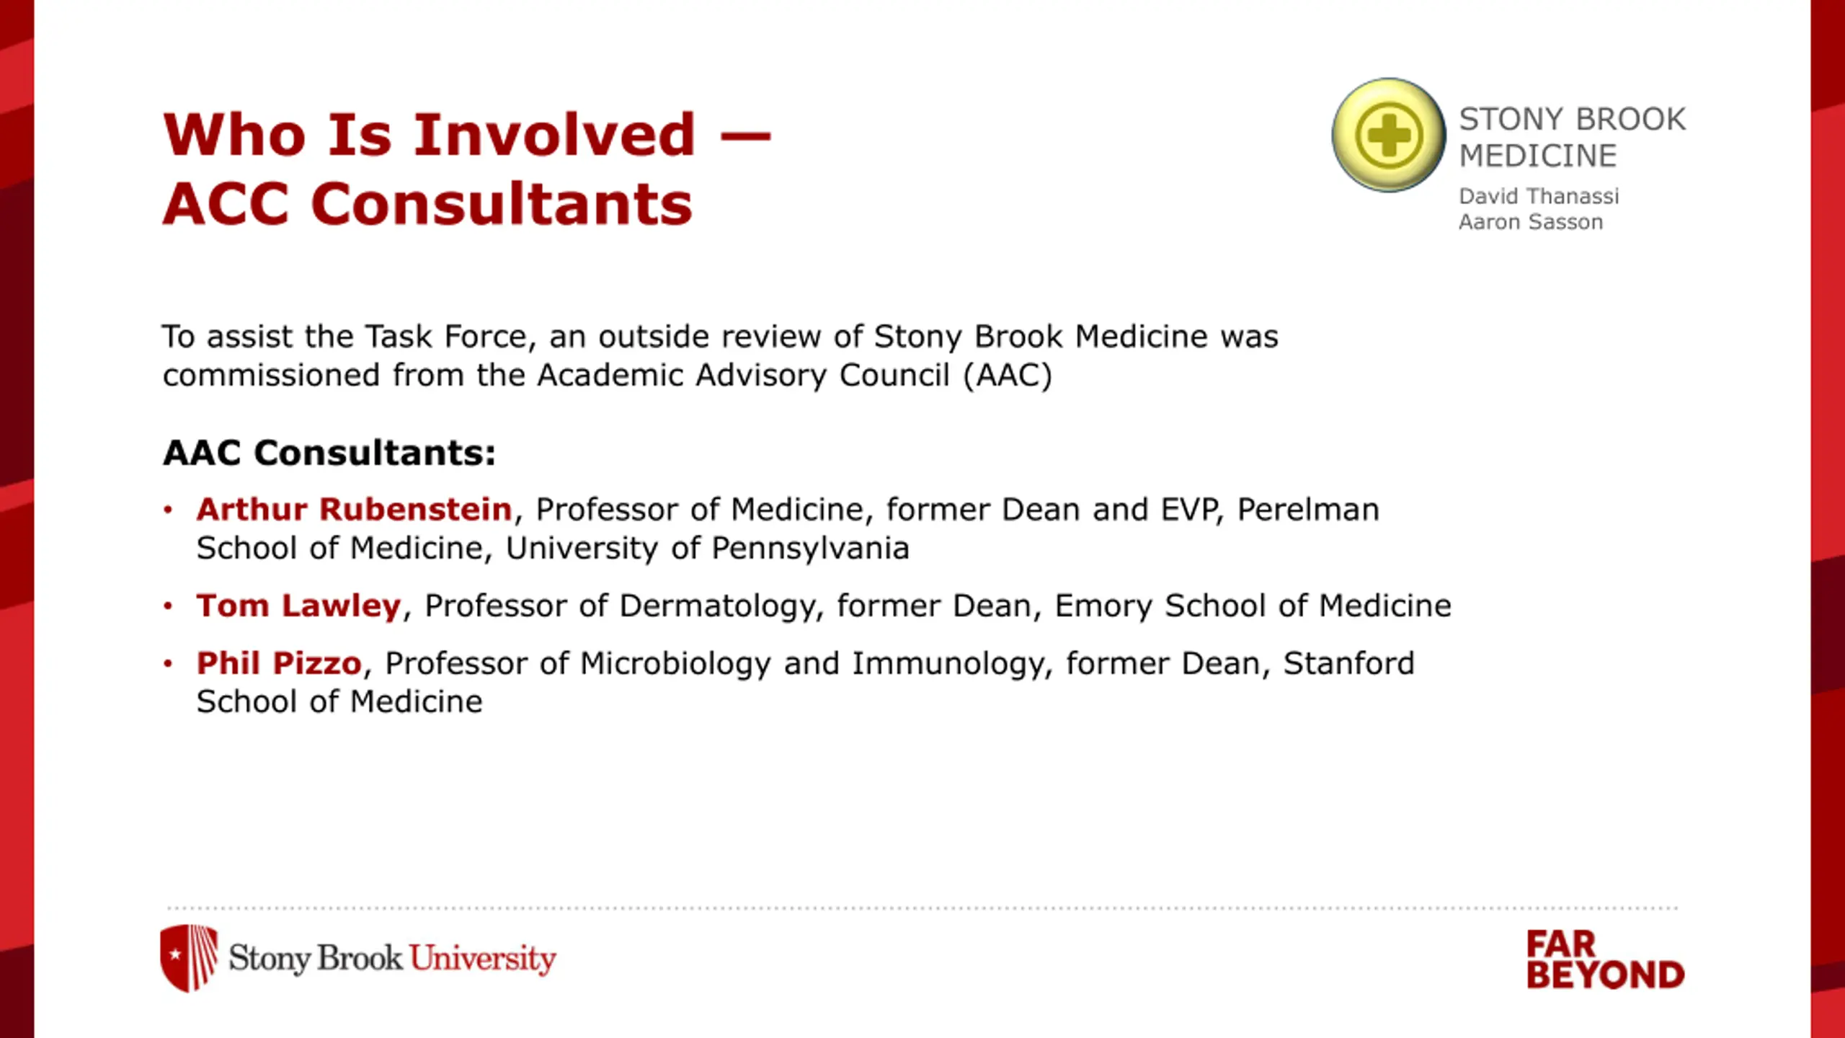Select the Tom Lawley name
This screenshot has width=1845, height=1038.
[298, 605]
